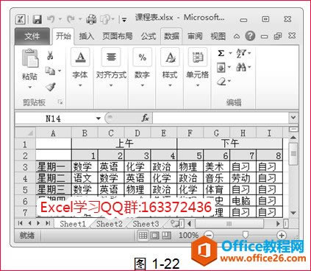This screenshot has height=271, width=311.
Task: Open the Quick Access Toolbar customize arrow
Action: pyautogui.click(x=124, y=20)
